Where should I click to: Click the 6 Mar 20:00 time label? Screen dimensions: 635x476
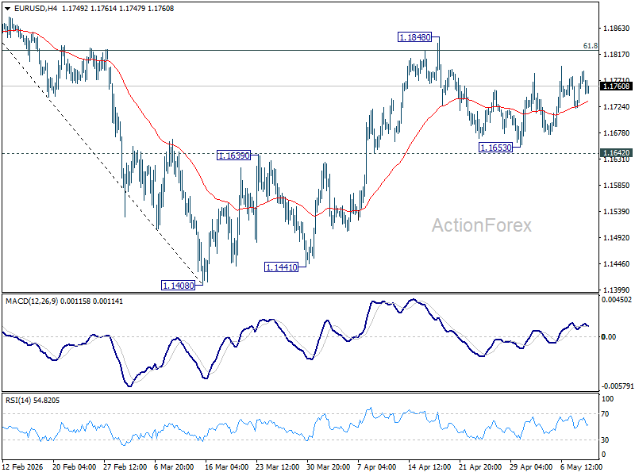[174, 466]
